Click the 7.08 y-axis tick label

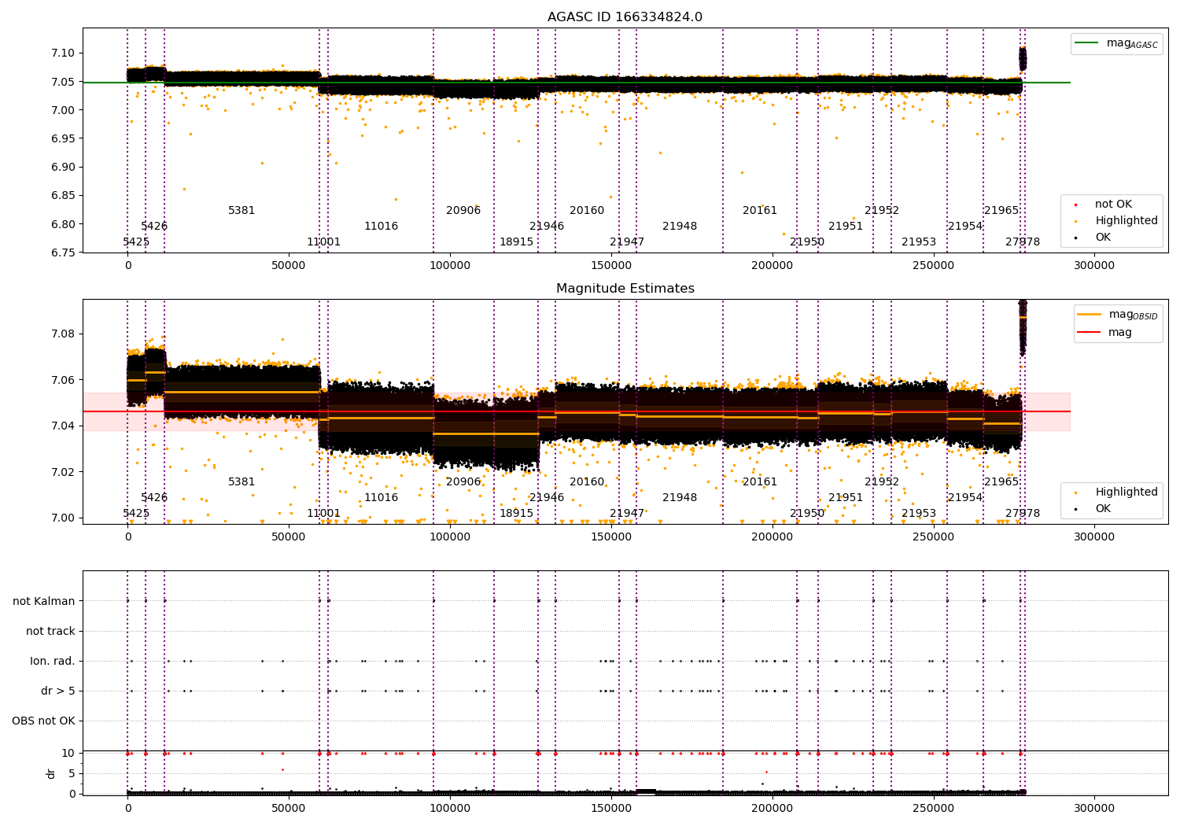[x=63, y=334]
